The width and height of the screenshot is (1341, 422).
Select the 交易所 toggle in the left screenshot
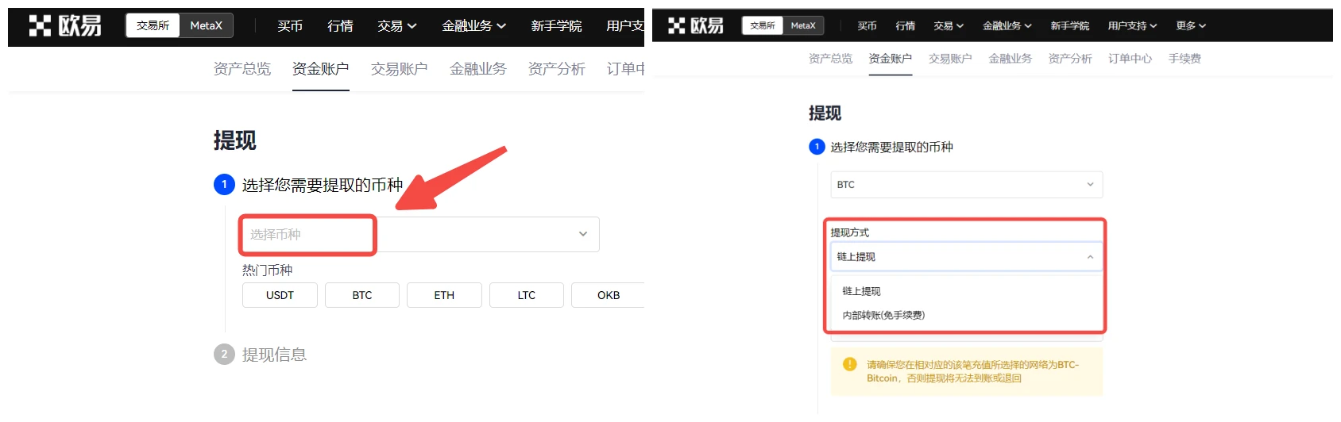[x=153, y=26]
